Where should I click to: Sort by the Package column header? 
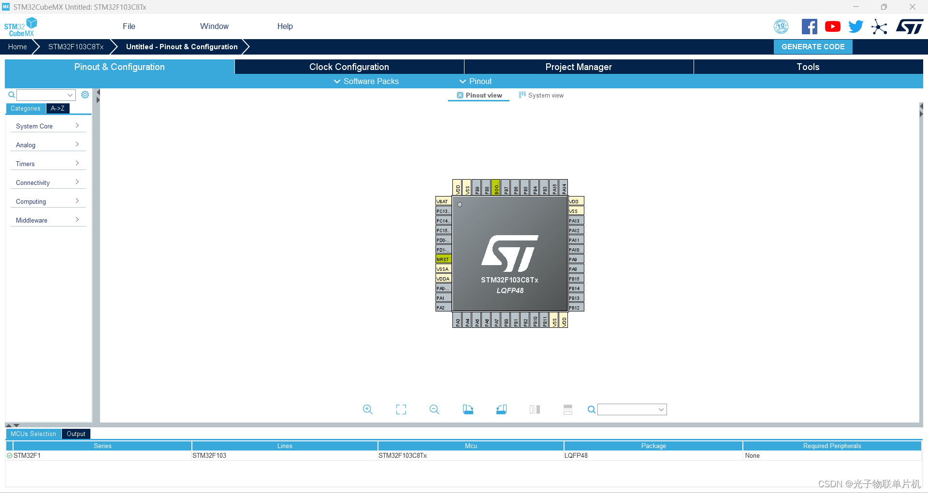tap(653, 446)
